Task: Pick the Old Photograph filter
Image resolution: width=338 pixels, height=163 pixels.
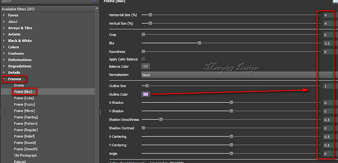Action: tap(25, 155)
